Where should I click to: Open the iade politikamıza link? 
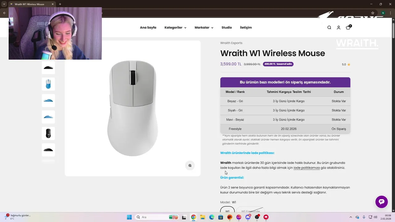(x=306, y=168)
